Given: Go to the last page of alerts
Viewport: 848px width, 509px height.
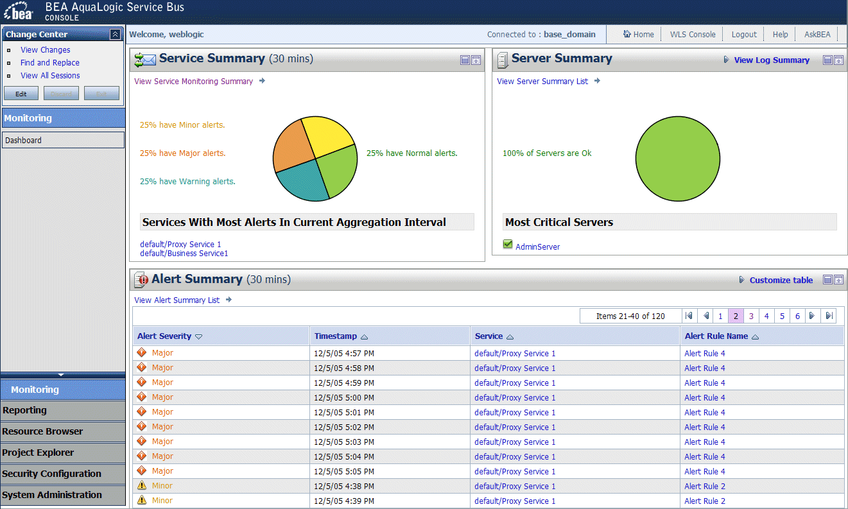Looking at the screenshot, I should 829,316.
